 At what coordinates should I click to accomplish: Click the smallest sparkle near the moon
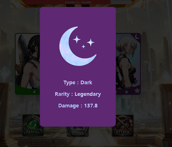coord(84,46)
